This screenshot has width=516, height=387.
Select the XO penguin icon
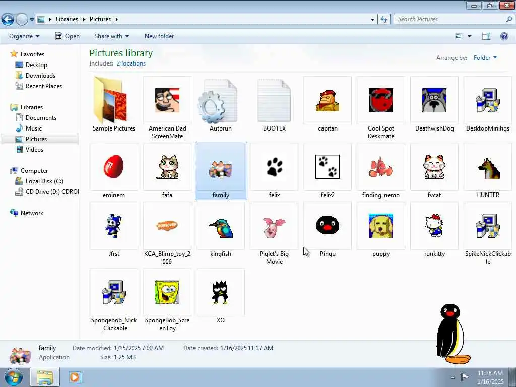pos(220,292)
